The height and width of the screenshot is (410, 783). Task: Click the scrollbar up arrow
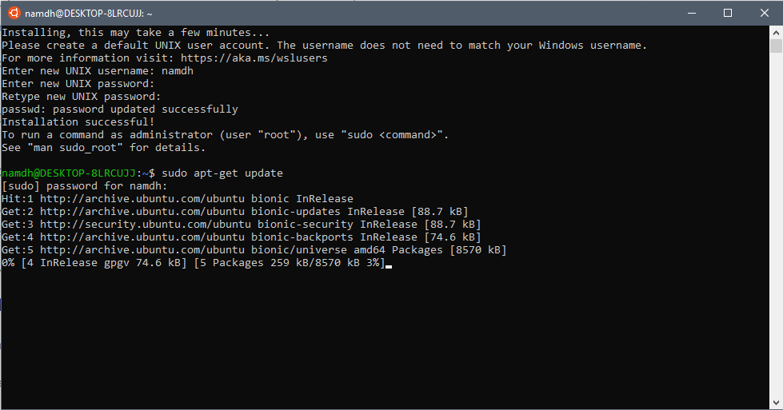pyautogui.click(x=776, y=32)
